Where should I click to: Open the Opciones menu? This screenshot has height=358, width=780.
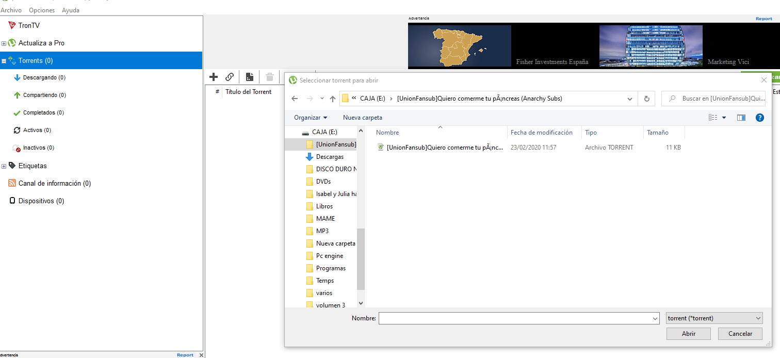[x=42, y=10]
